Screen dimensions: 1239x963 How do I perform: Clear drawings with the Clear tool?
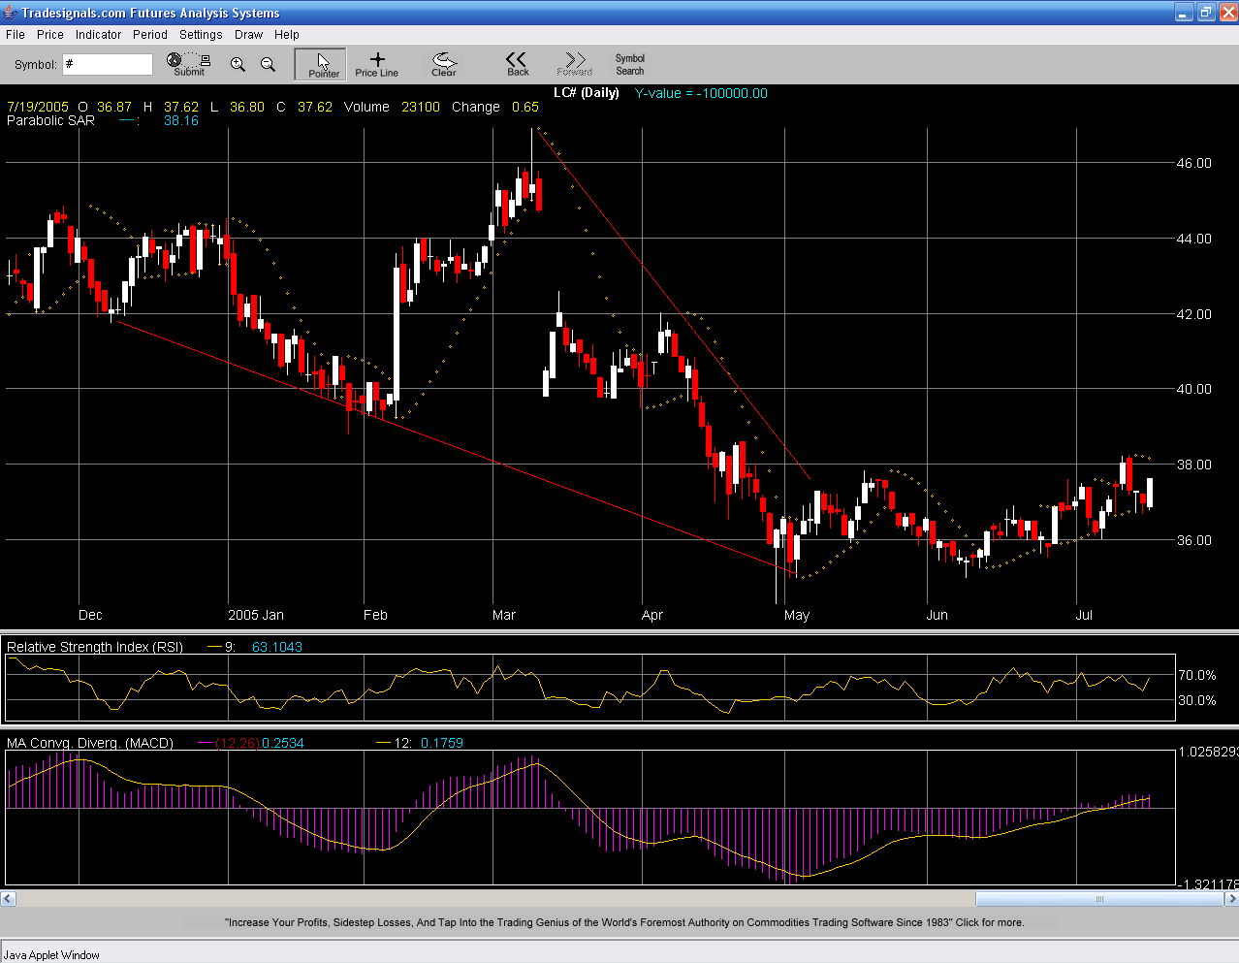[x=444, y=65]
